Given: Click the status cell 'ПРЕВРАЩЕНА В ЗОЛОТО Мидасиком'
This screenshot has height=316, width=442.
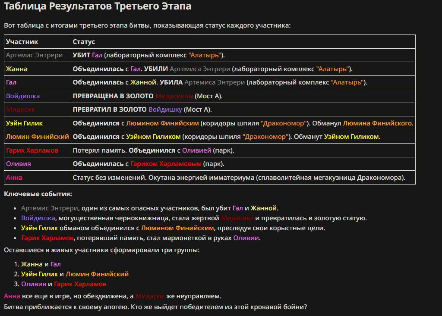Looking at the screenshot, I should coord(243,96).
